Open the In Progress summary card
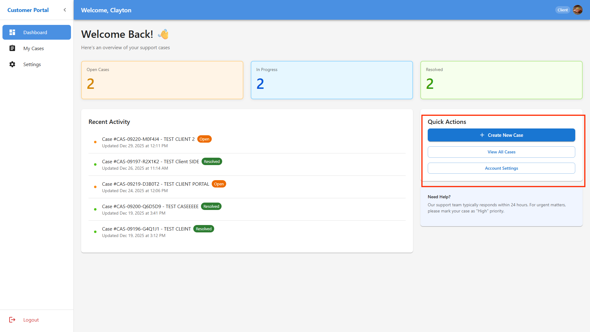This screenshot has height=332, width=590. [x=332, y=80]
